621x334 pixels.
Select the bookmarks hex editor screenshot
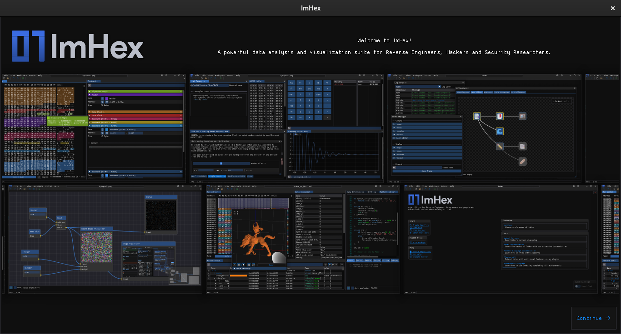coord(94,128)
